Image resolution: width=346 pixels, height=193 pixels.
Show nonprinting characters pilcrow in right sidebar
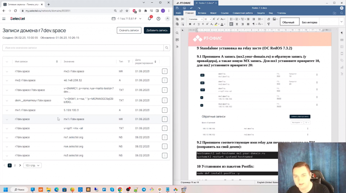(342, 33)
